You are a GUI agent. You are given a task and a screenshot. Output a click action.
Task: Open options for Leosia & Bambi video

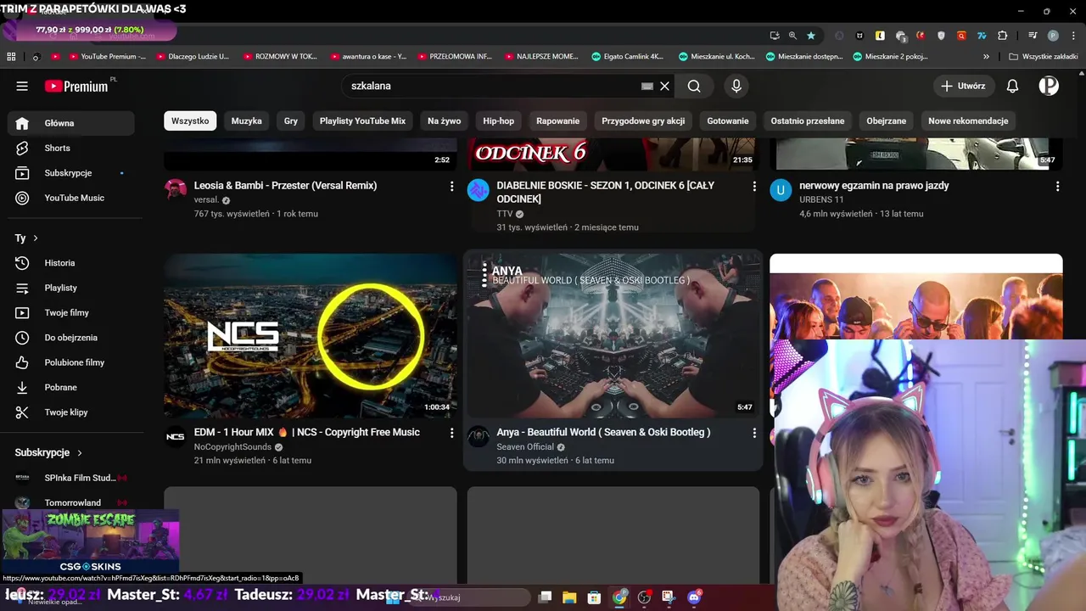click(x=451, y=186)
